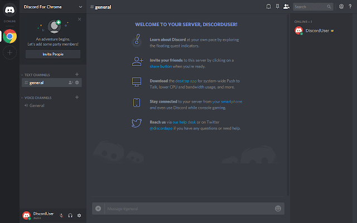Toggle headphones deafen
The image size is (357, 223).
click(70, 216)
